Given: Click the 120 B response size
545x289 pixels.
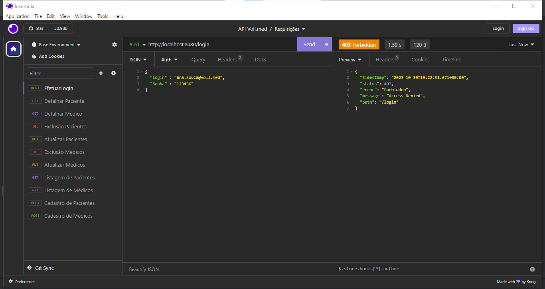Looking at the screenshot, I should click(420, 45).
